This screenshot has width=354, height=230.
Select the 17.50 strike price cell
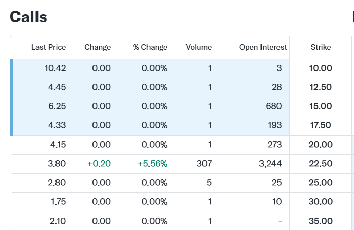pyautogui.click(x=321, y=125)
